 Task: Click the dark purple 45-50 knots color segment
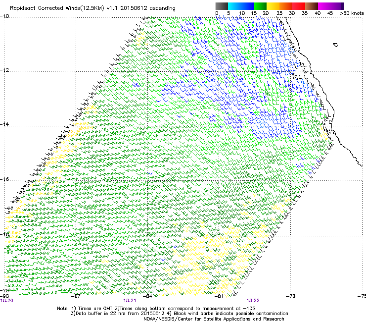pyautogui.click(x=337, y=6)
